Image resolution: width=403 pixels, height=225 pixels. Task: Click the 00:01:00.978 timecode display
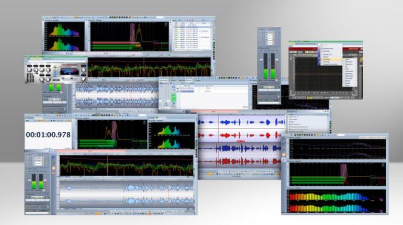[48, 134]
